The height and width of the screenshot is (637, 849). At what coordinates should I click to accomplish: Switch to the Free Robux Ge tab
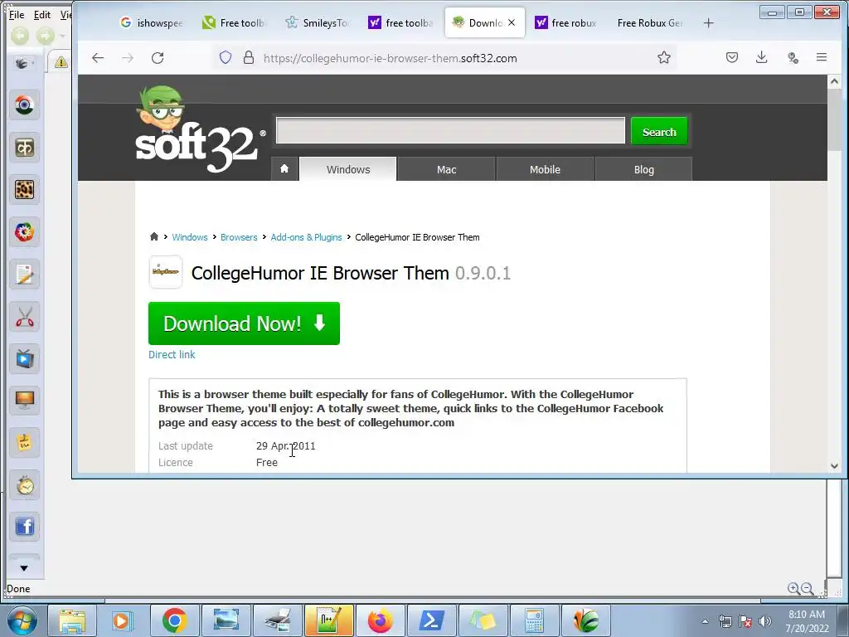649,22
